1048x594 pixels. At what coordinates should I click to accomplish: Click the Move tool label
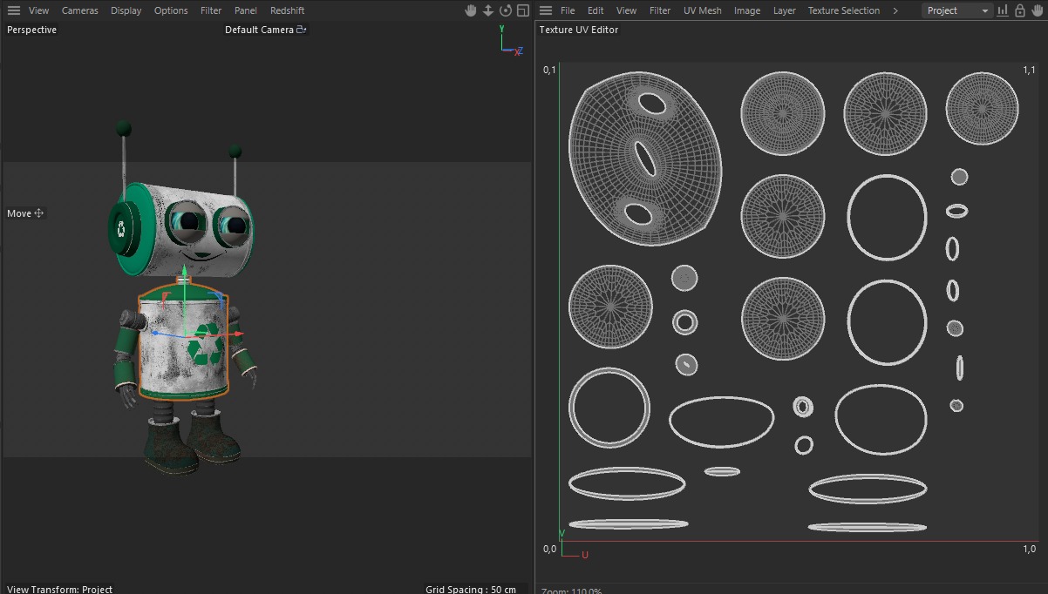19,213
